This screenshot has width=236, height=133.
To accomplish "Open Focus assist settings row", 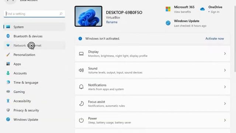I will click(153, 103).
